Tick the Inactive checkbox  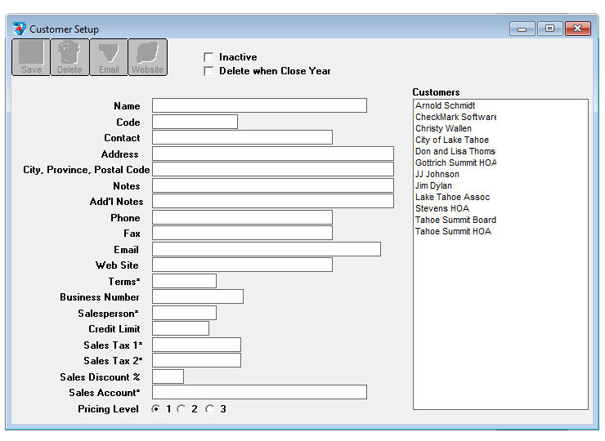pos(208,57)
